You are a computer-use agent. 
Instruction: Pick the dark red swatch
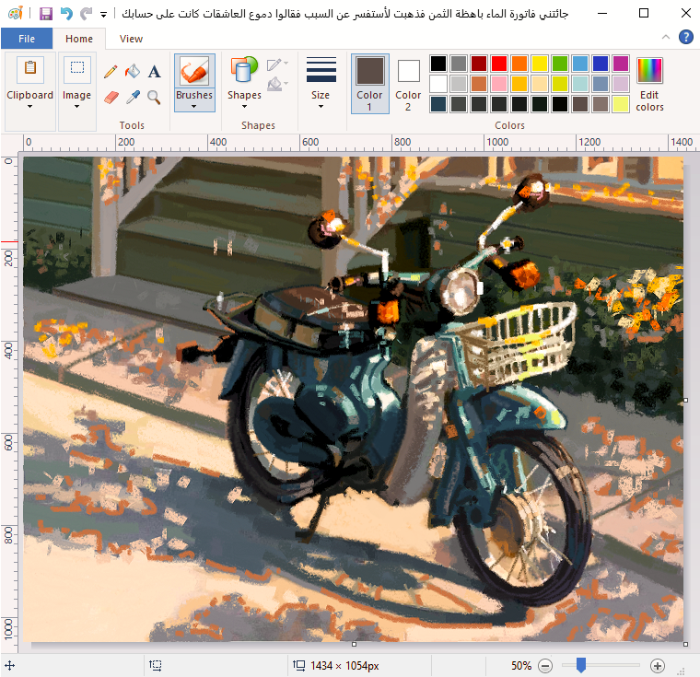click(479, 64)
